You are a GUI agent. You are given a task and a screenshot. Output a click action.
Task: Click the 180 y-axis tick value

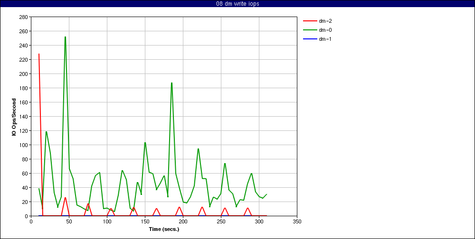tap(23, 88)
